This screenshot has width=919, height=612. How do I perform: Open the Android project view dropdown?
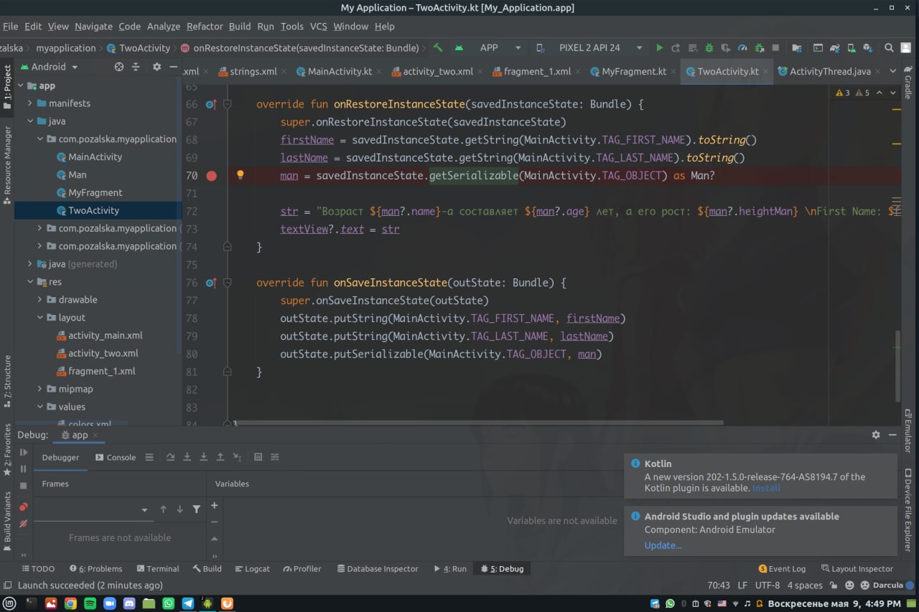[x=49, y=67]
